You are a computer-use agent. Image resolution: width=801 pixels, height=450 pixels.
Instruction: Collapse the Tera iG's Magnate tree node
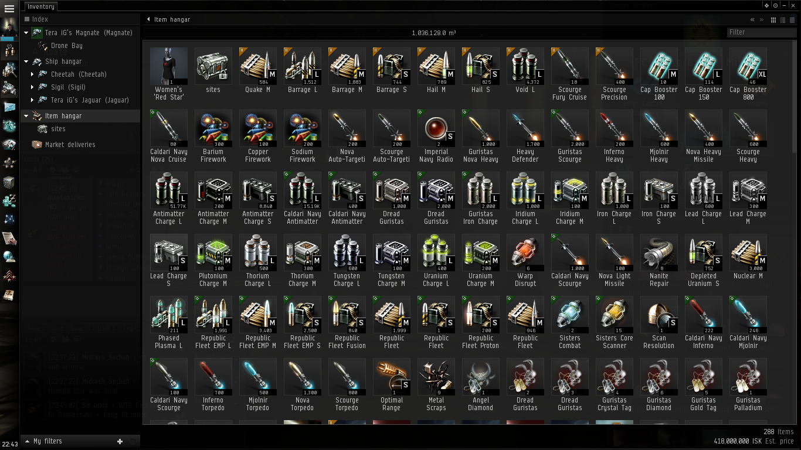point(26,33)
